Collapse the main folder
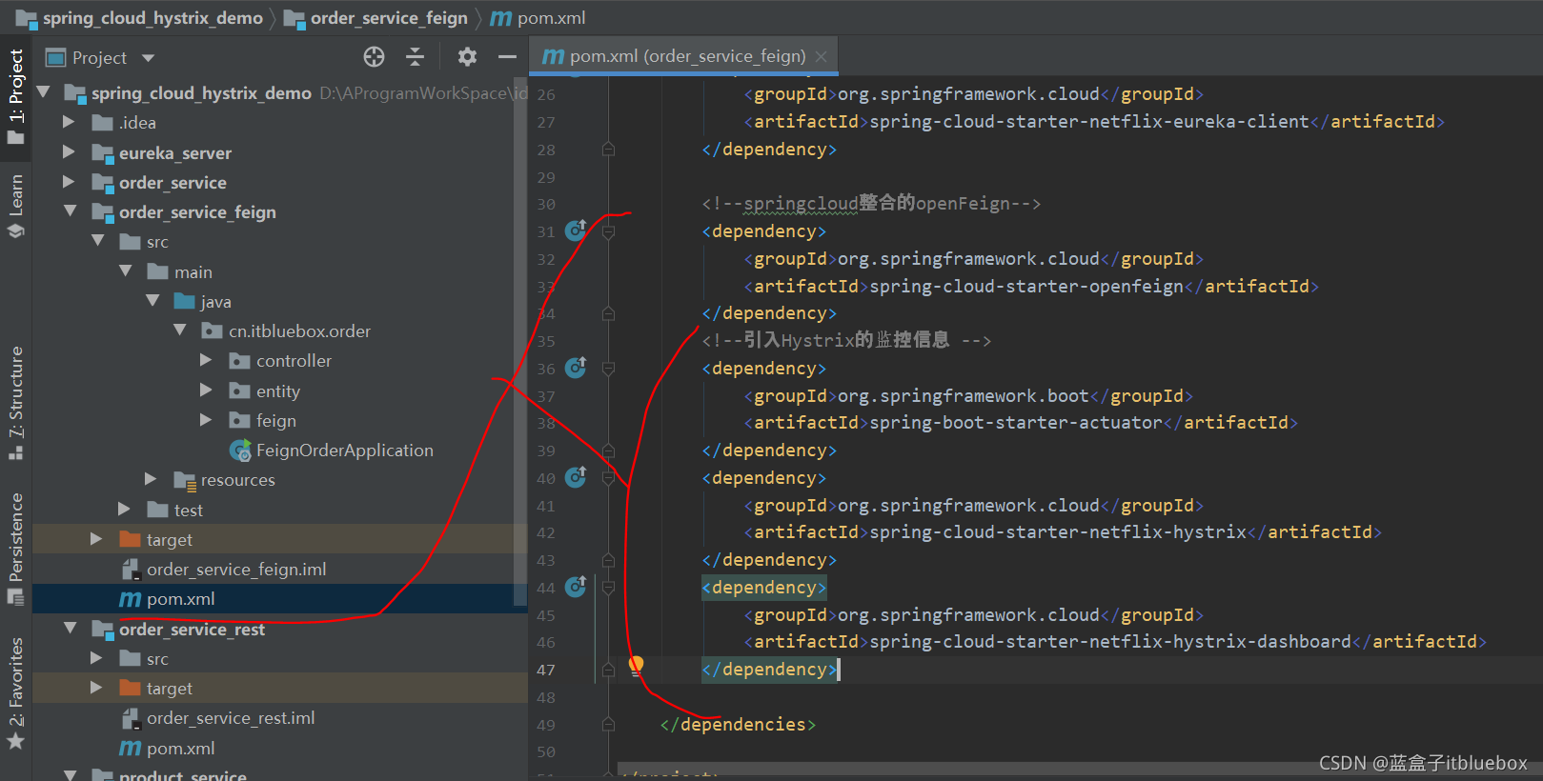The width and height of the screenshot is (1543, 781). [125, 271]
